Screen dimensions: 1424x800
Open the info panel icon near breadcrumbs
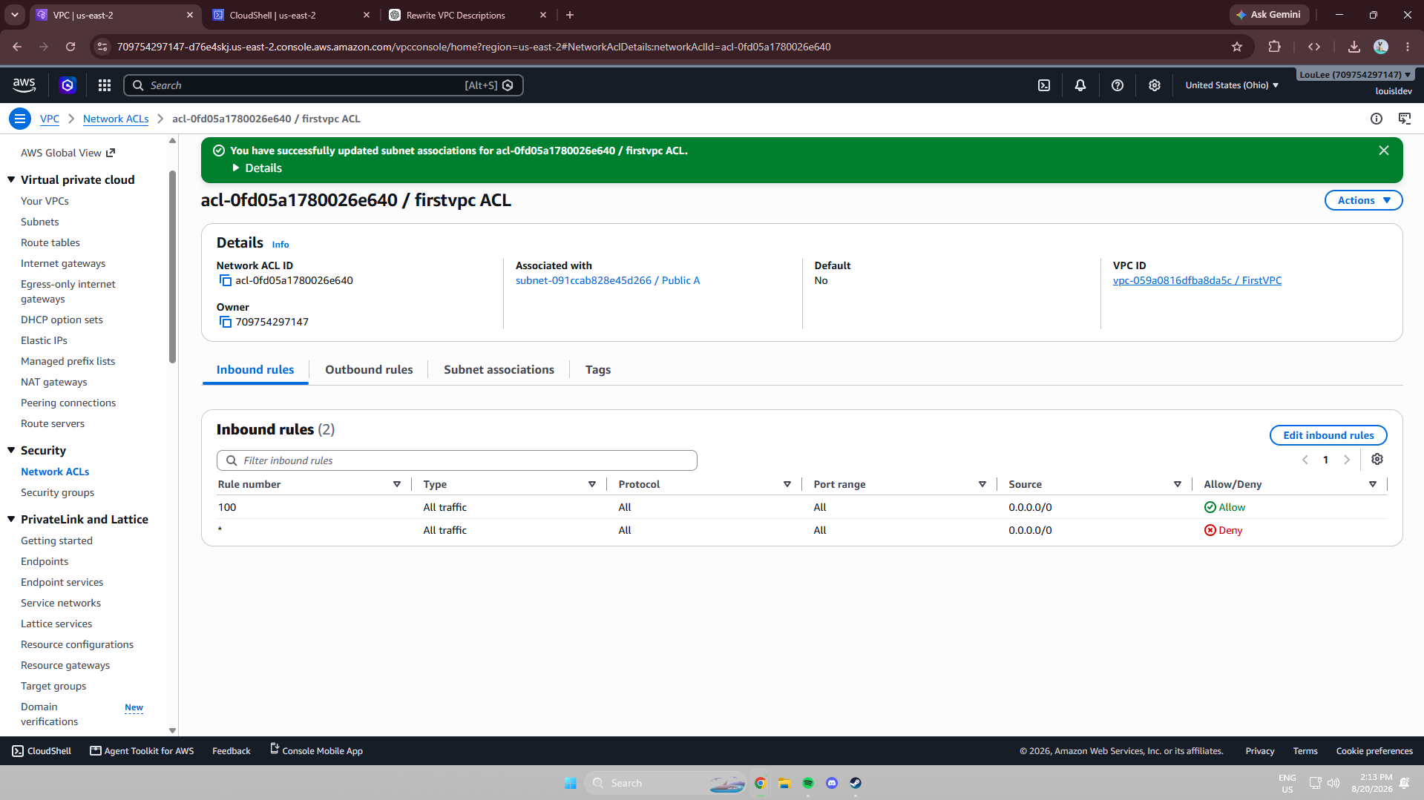pos(1377,119)
